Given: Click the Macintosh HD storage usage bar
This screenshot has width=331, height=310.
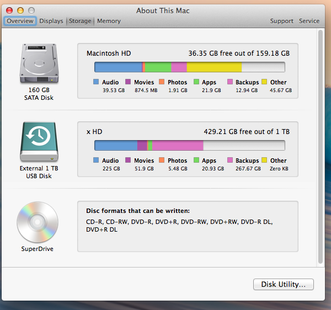Looking at the screenshot, I should point(190,67).
